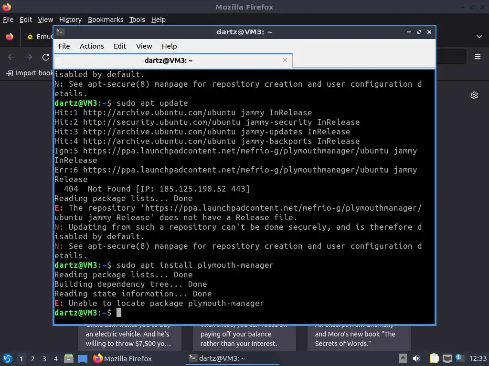Click 'sudo apt install plymouth-manager' command text

point(195,265)
